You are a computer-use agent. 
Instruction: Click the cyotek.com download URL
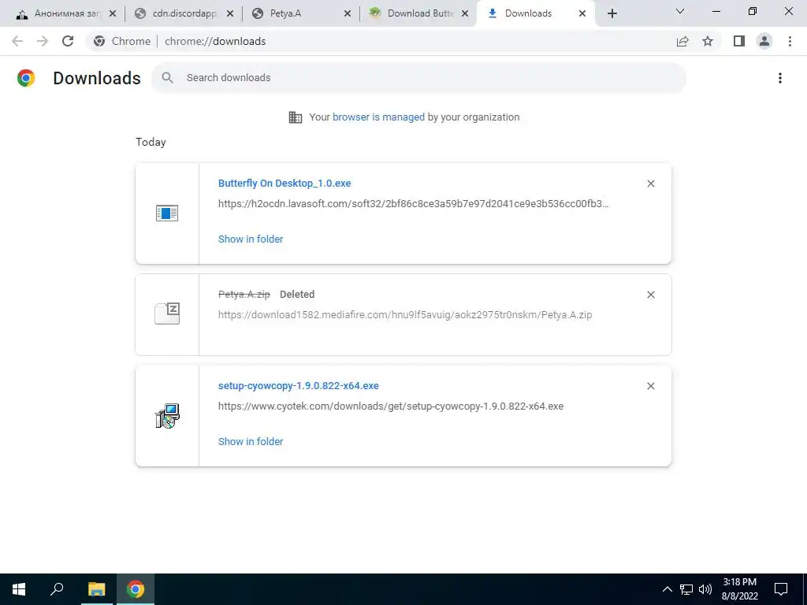coord(391,406)
